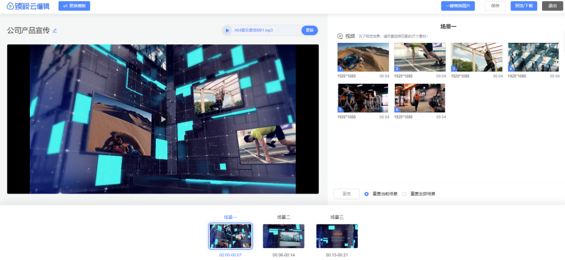
Task: Select the 场景一 scene thumbnail
Action: [x=230, y=236]
